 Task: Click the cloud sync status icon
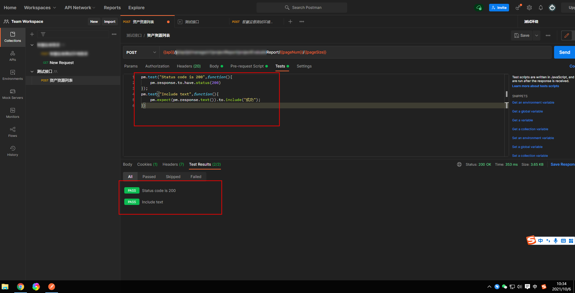[x=479, y=8]
